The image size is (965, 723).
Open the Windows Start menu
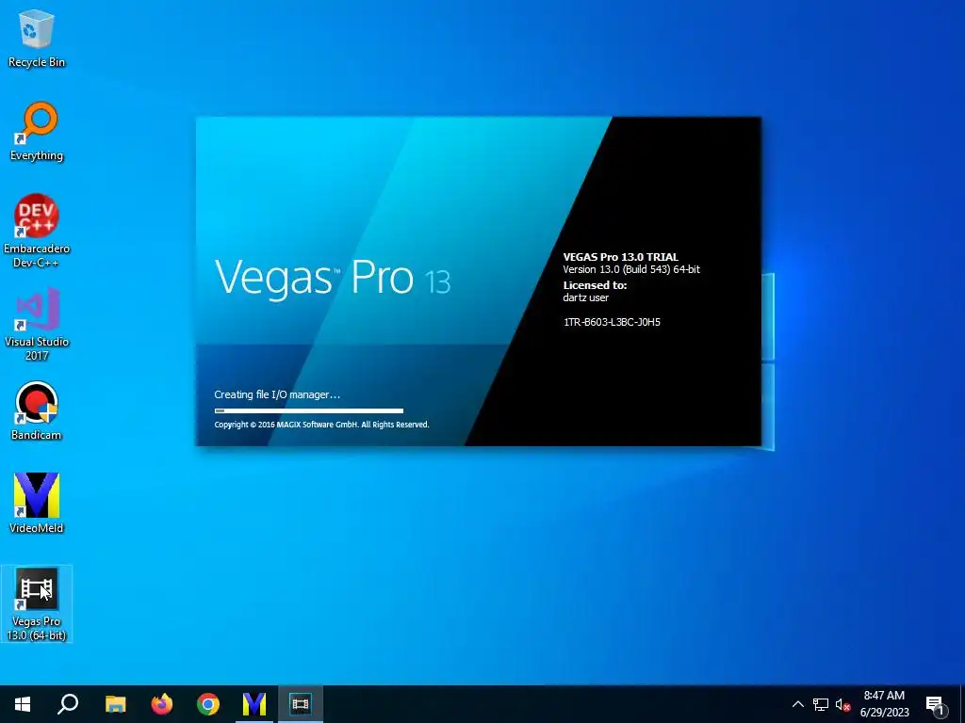(23, 704)
